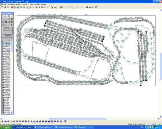This screenshot has height=129, width=162.
Task: Select the straight track icon in side panel
Action: click(3, 19)
